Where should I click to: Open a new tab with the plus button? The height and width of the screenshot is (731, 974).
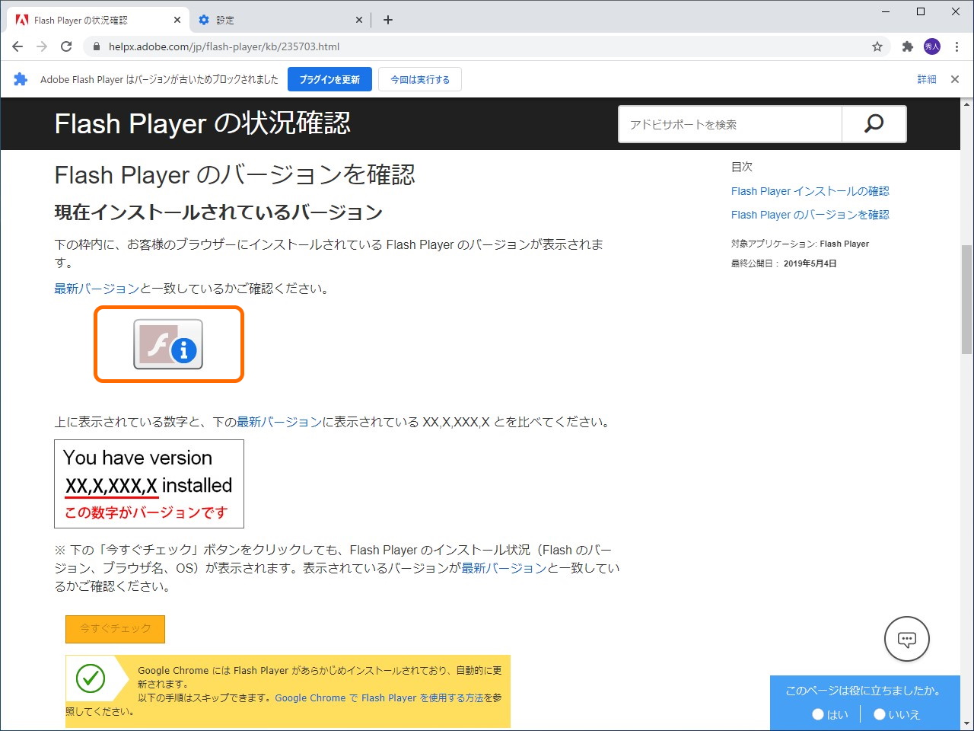tap(388, 19)
